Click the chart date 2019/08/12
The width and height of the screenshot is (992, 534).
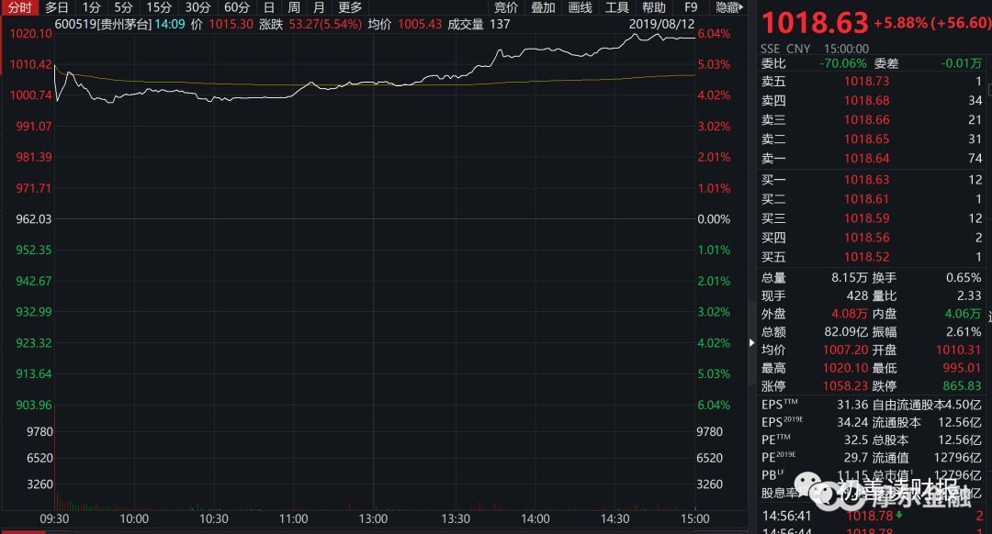[x=661, y=24]
